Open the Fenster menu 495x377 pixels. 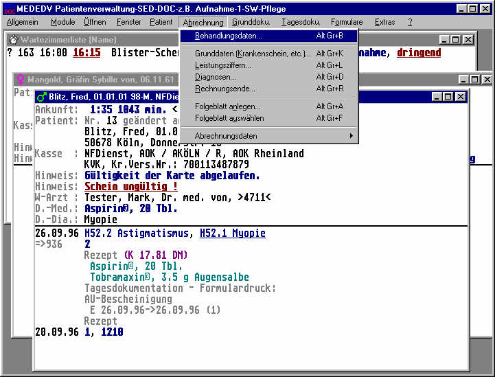129,22
